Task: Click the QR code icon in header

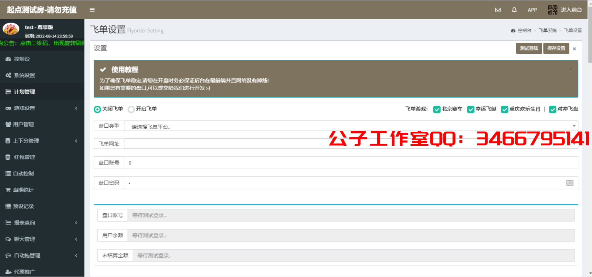Action: [x=553, y=10]
